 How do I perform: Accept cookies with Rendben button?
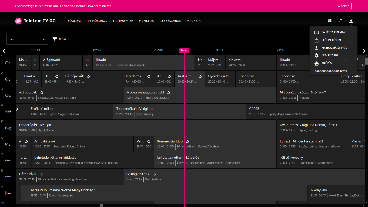tap(343, 6)
